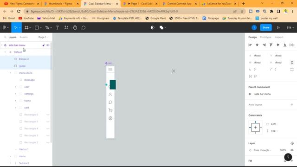Open the Resources components tool
The image size is (297, 167).
pos(66,28)
